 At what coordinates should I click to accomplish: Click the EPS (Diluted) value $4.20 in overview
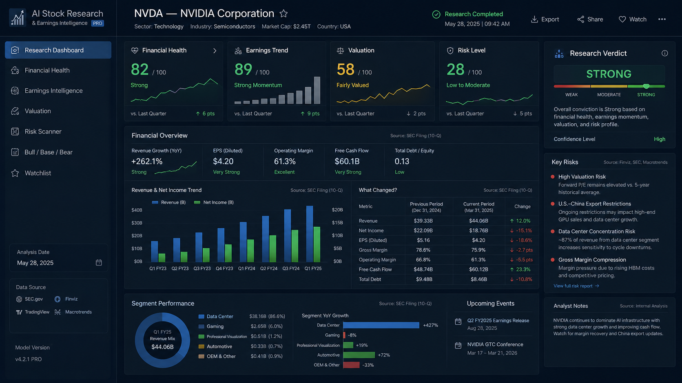(x=223, y=162)
